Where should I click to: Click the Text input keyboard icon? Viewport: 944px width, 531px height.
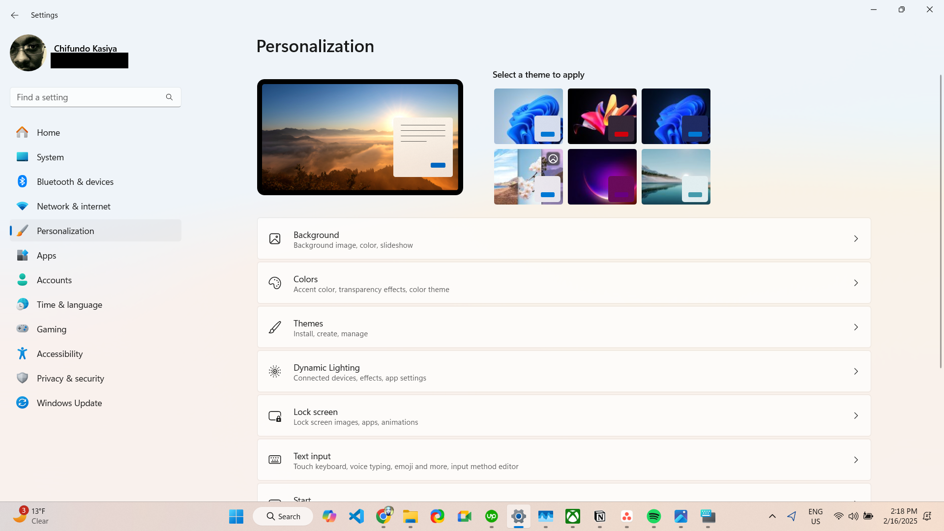click(275, 459)
